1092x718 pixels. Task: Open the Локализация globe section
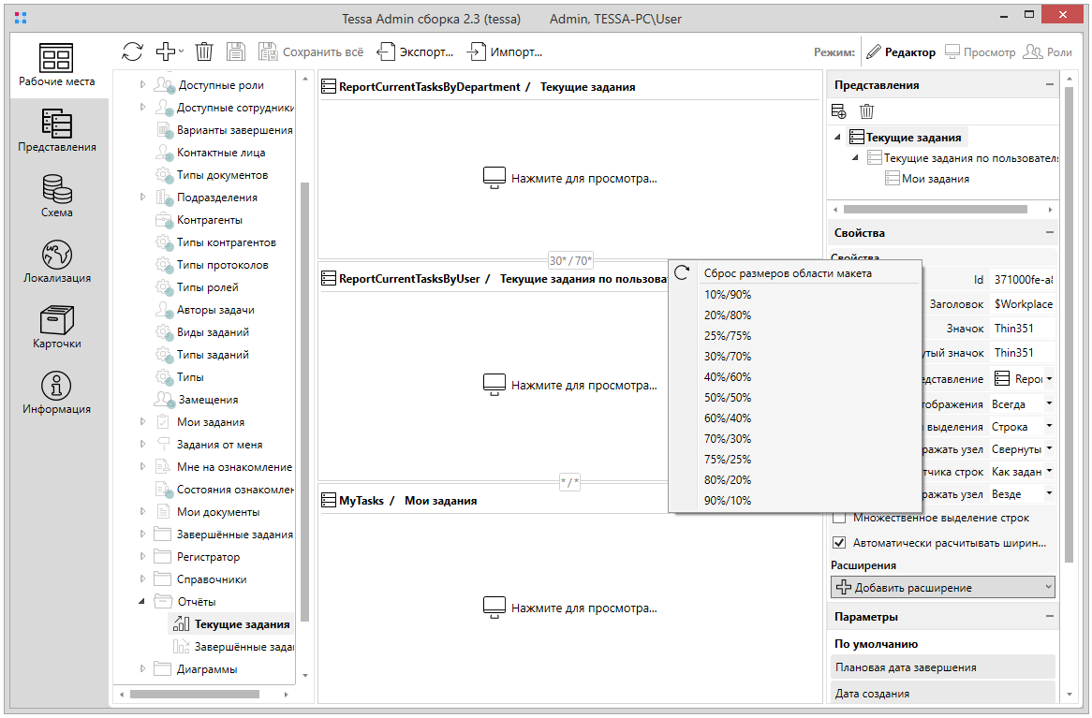(56, 262)
